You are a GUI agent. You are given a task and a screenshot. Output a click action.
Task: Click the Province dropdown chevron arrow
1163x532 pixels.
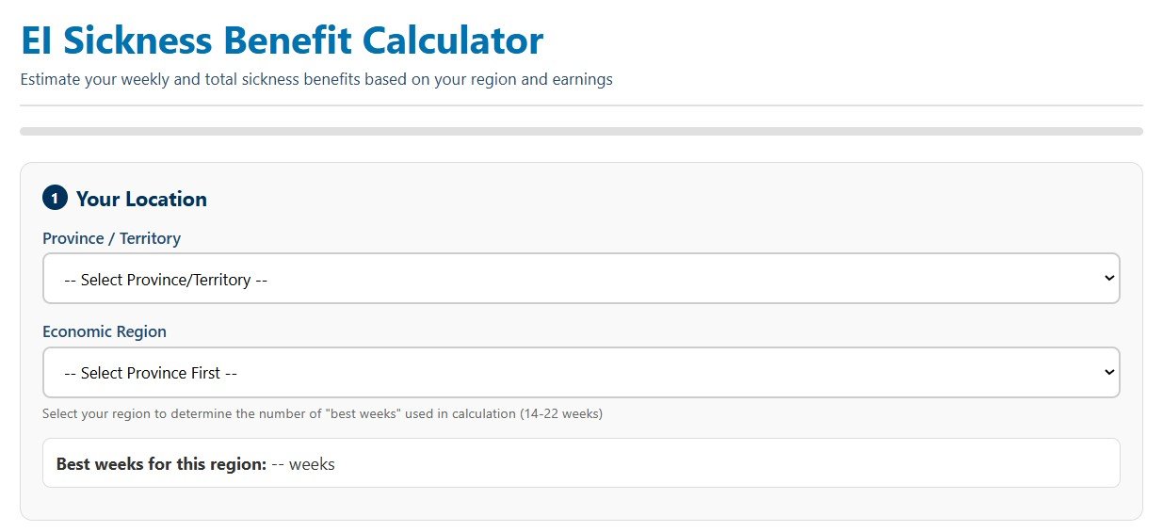pos(1109,279)
